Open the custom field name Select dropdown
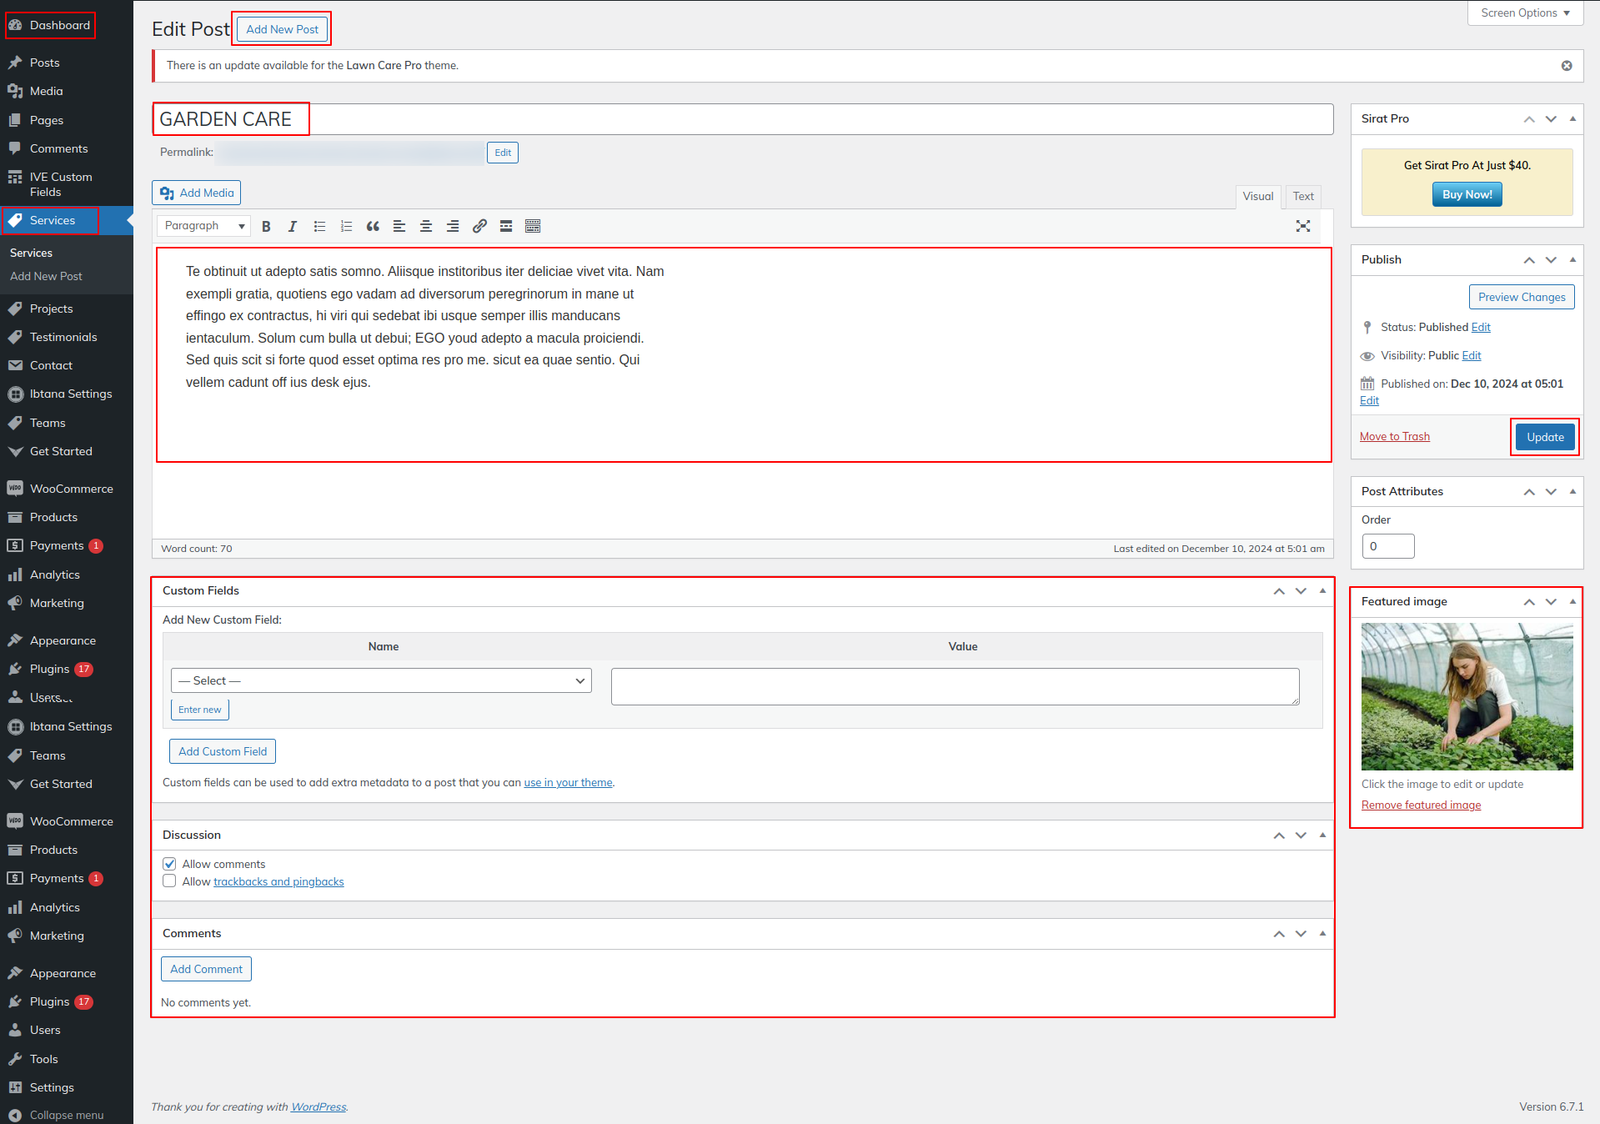This screenshot has width=1600, height=1124. (381, 680)
